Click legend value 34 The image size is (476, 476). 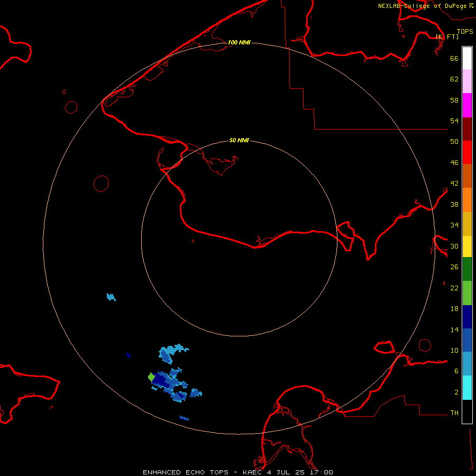[x=454, y=225]
